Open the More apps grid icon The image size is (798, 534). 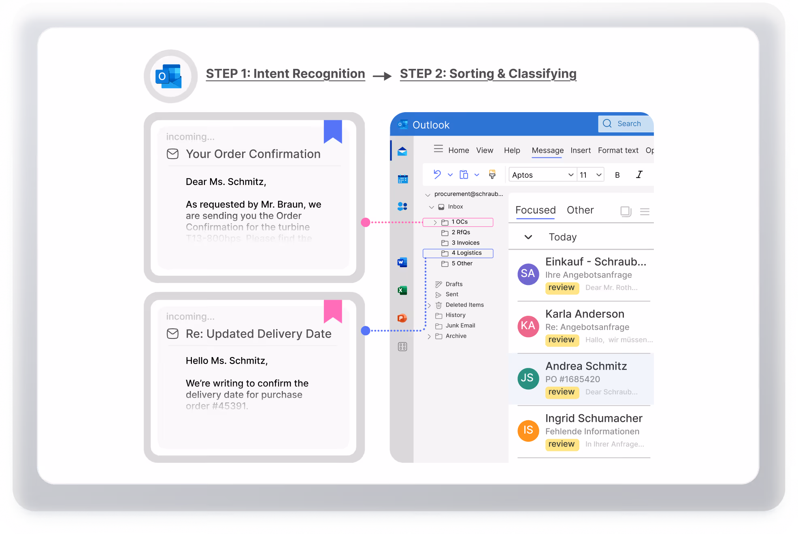tap(402, 347)
